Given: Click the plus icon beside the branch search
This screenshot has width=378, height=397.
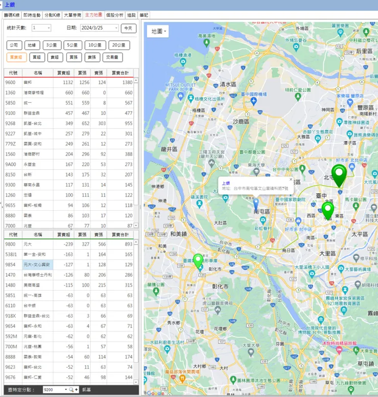Looking at the screenshot, I should [x=76, y=390].
